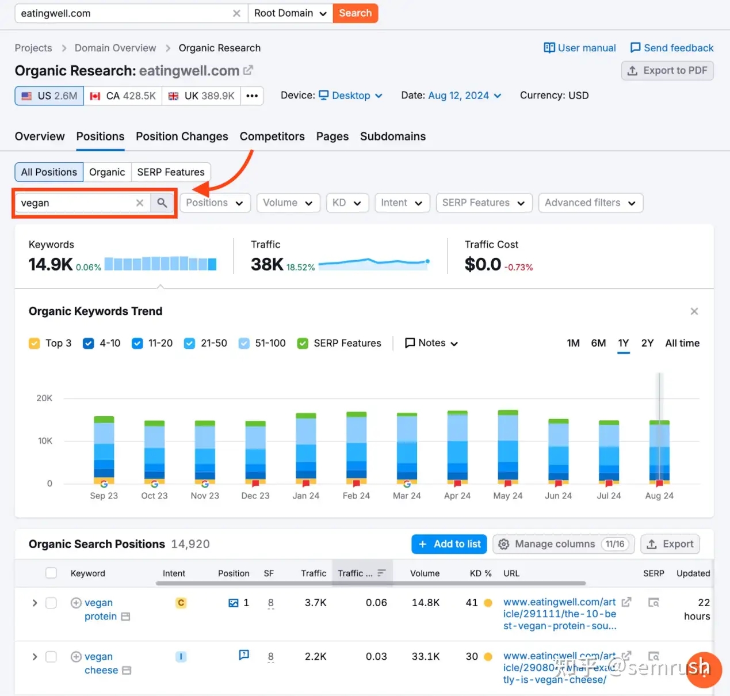
Task: Open the Root Domain dropdown
Action: pyautogui.click(x=290, y=13)
